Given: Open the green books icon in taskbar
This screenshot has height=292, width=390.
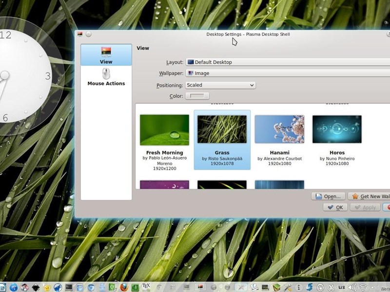Looking at the screenshot, I should click(x=276, y=287).
